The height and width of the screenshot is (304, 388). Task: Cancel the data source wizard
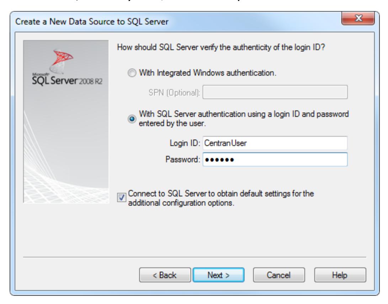tap(279, 275)
